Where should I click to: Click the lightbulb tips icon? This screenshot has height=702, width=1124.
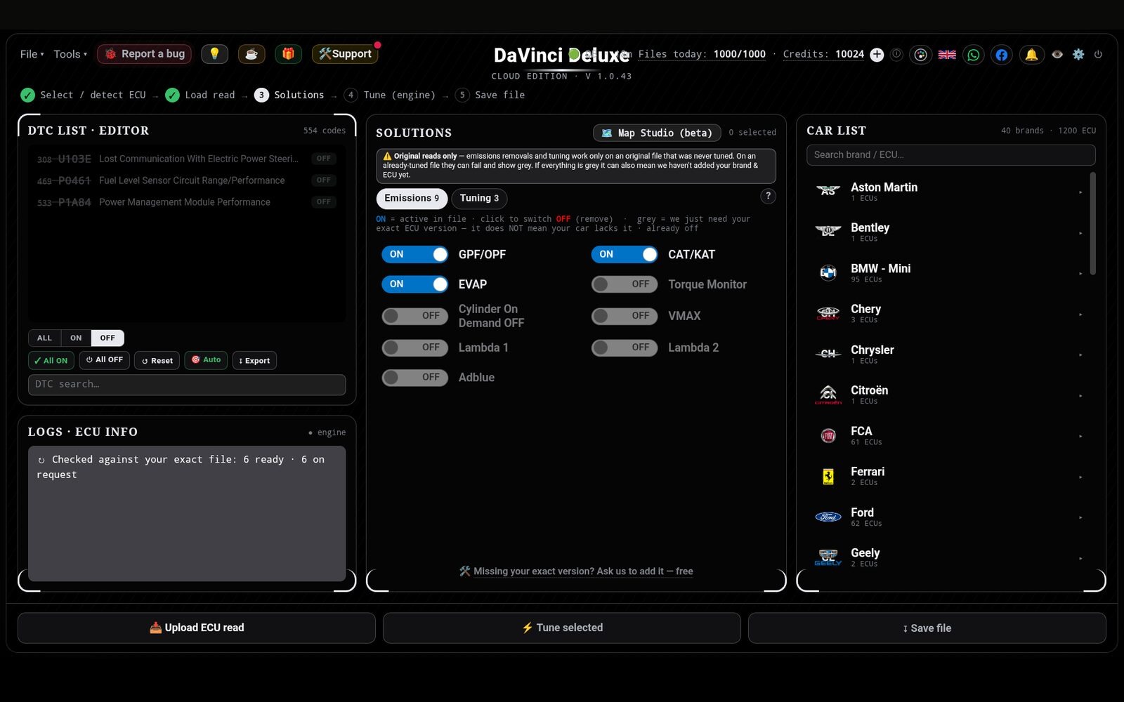[214, 54]
